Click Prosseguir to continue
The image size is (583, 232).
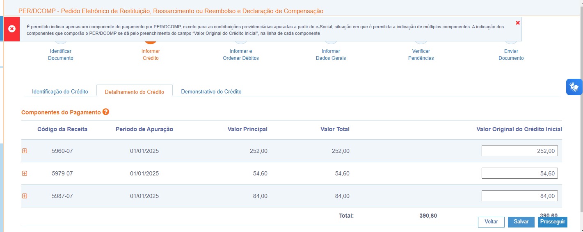553,222
